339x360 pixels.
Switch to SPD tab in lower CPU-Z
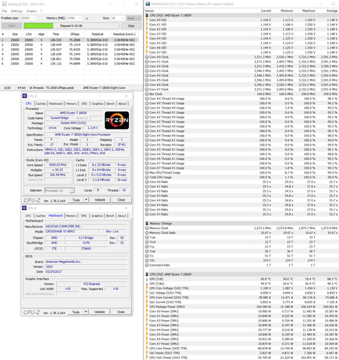click(84, 216)
